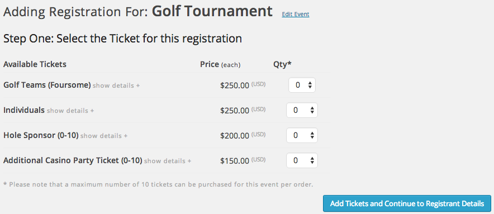Expand show details for Individuals ticket
The width and height of the screenshot is (494, 214).
(x=70, y=111)
